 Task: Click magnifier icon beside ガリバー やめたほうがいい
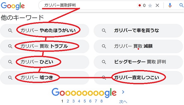pos(10,31)
